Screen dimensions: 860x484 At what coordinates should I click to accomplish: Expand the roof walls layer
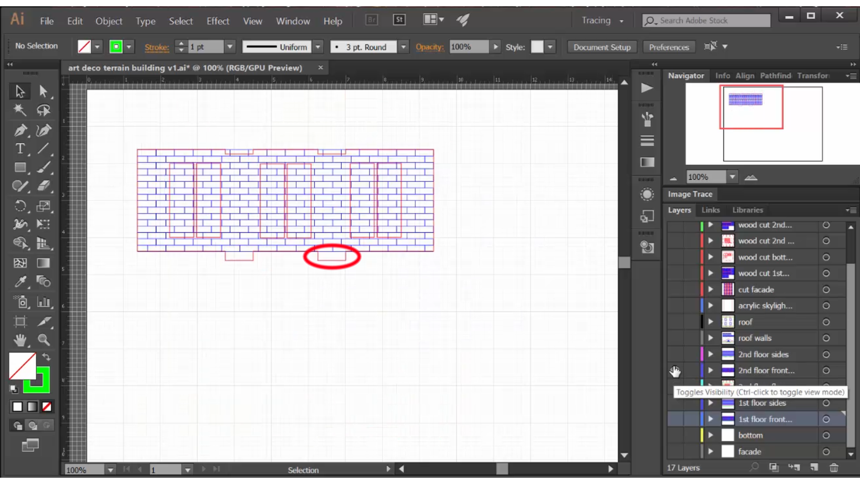710,338
